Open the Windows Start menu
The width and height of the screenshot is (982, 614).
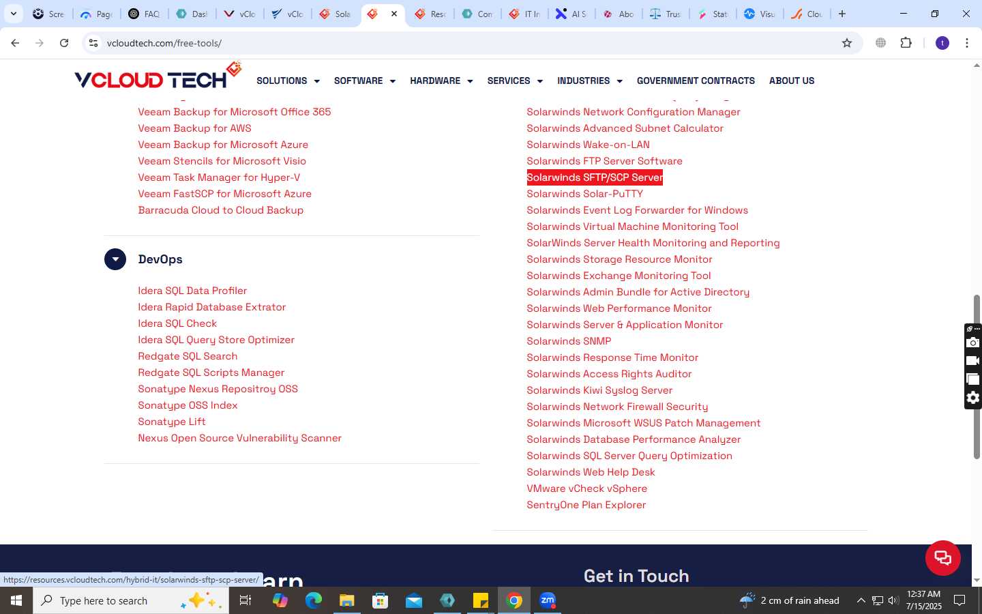pyautogui.click(x=16, y=600)
